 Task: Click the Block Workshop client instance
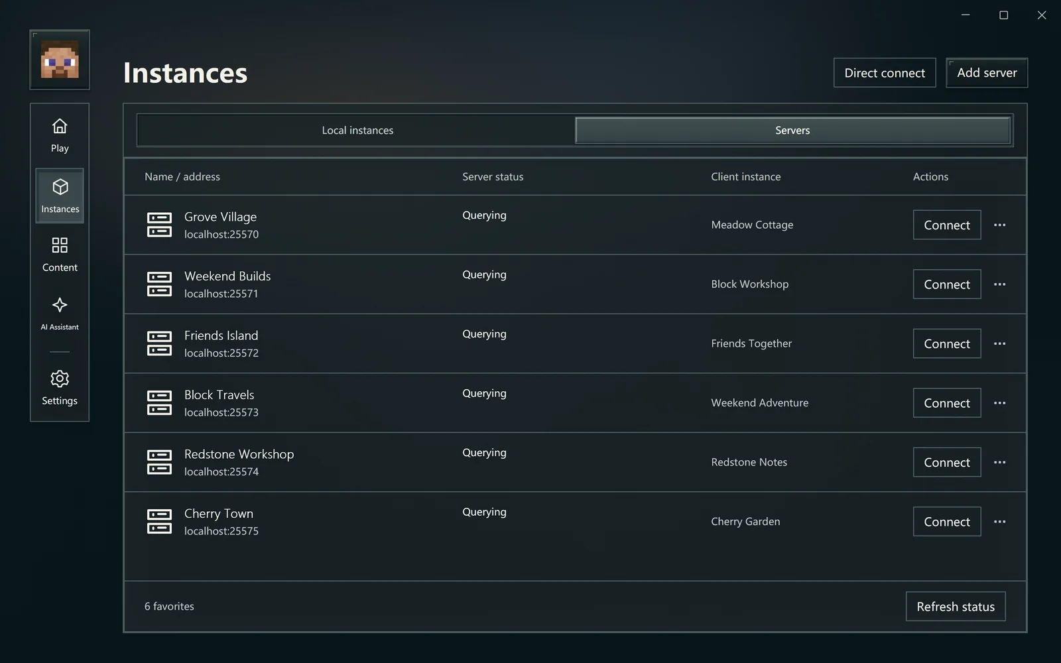(x=750, y=284)
